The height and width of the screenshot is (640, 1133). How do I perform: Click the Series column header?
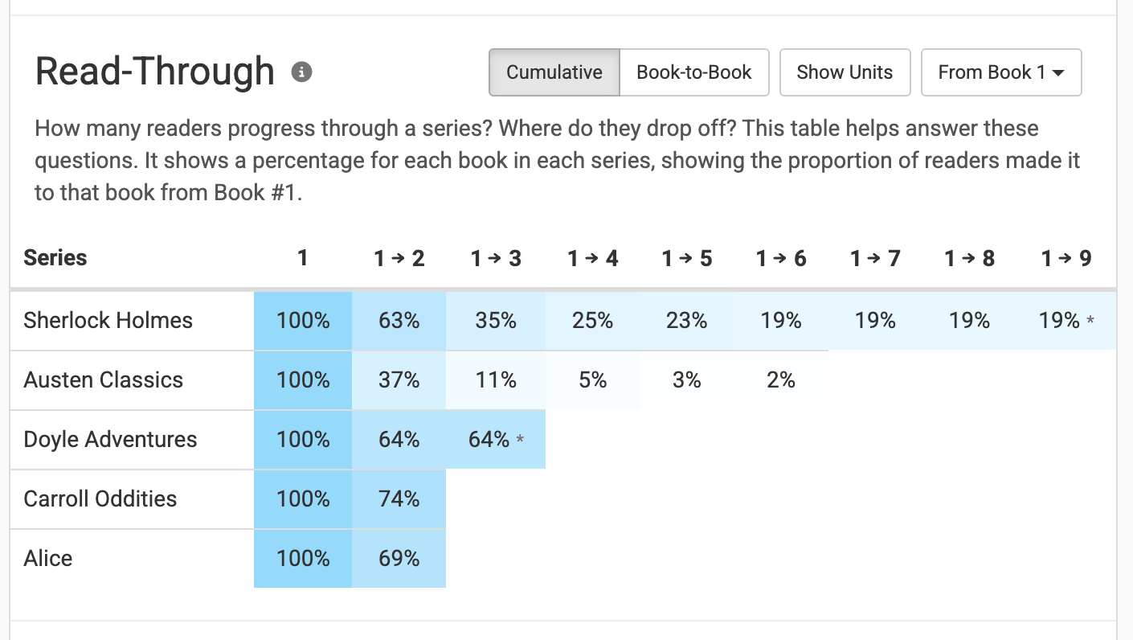coord(55,258)
